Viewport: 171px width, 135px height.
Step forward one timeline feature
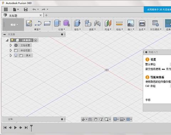tap(21, 127)
